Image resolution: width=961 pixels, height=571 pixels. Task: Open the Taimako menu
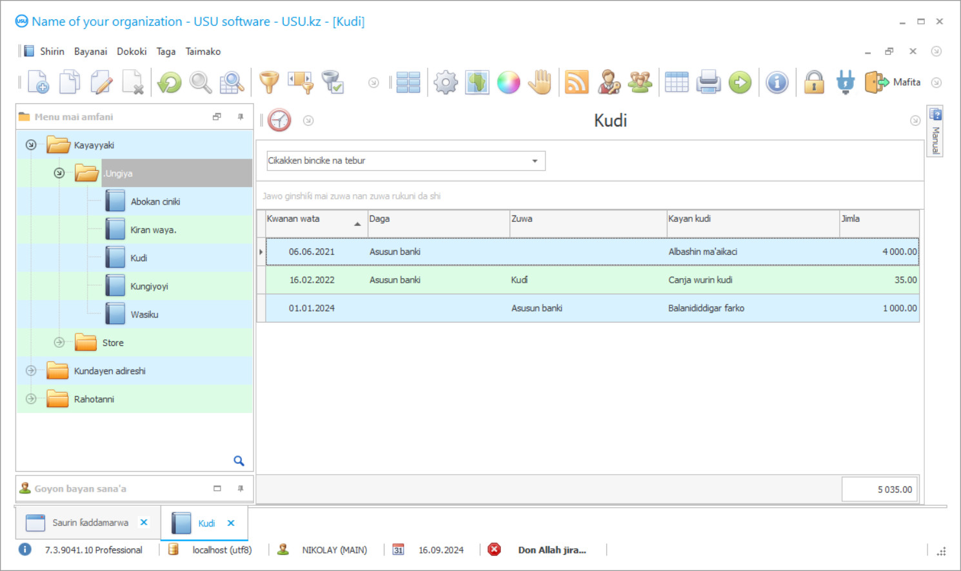point(203,52)
